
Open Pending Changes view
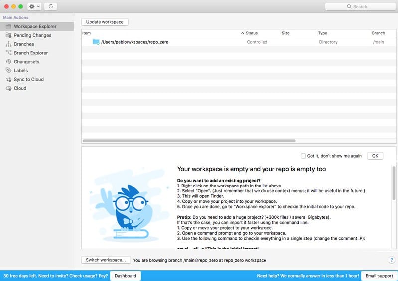(x=37, y=35)
